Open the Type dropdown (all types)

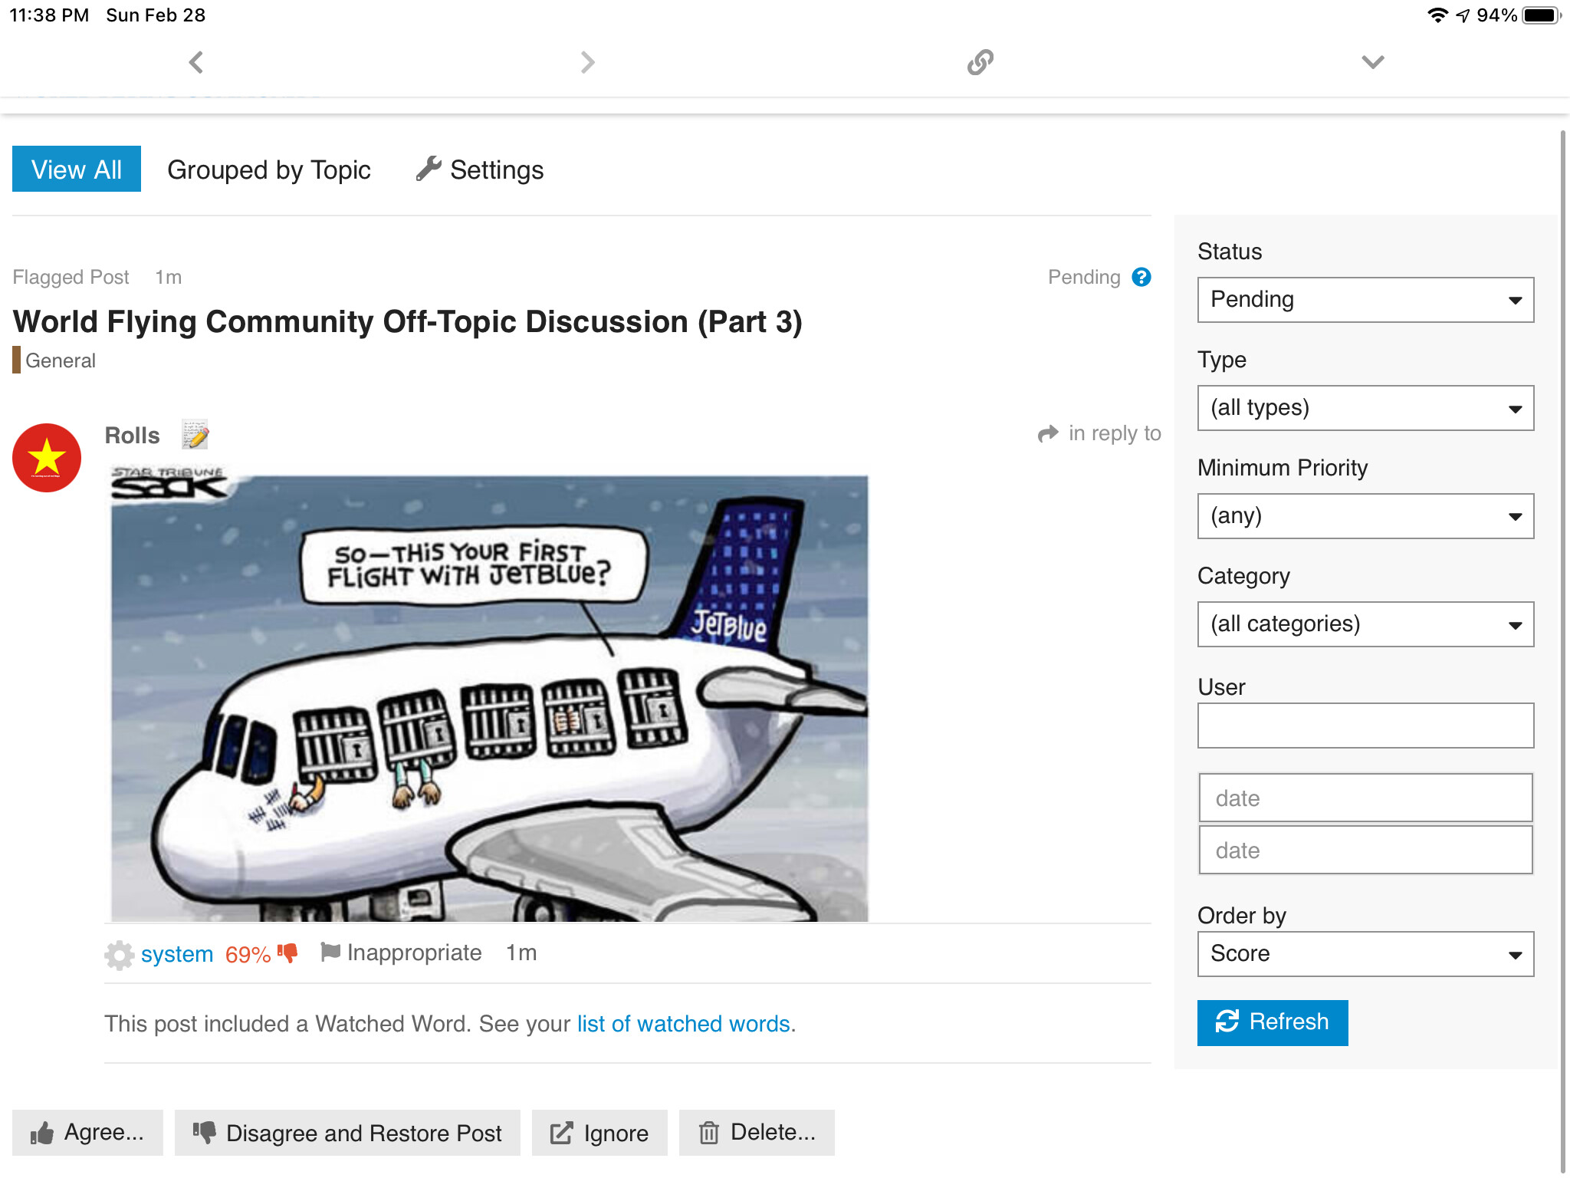pyautogui.click(x=1365, y=408)
